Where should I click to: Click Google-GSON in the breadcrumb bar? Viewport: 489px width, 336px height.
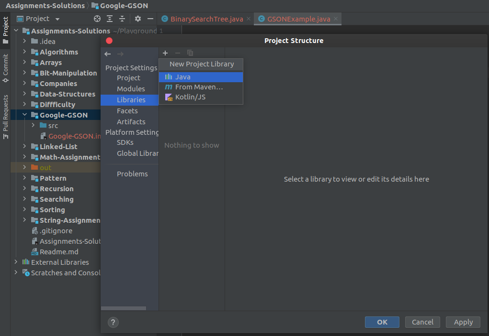pyautogui.click(x=124, y=6)
